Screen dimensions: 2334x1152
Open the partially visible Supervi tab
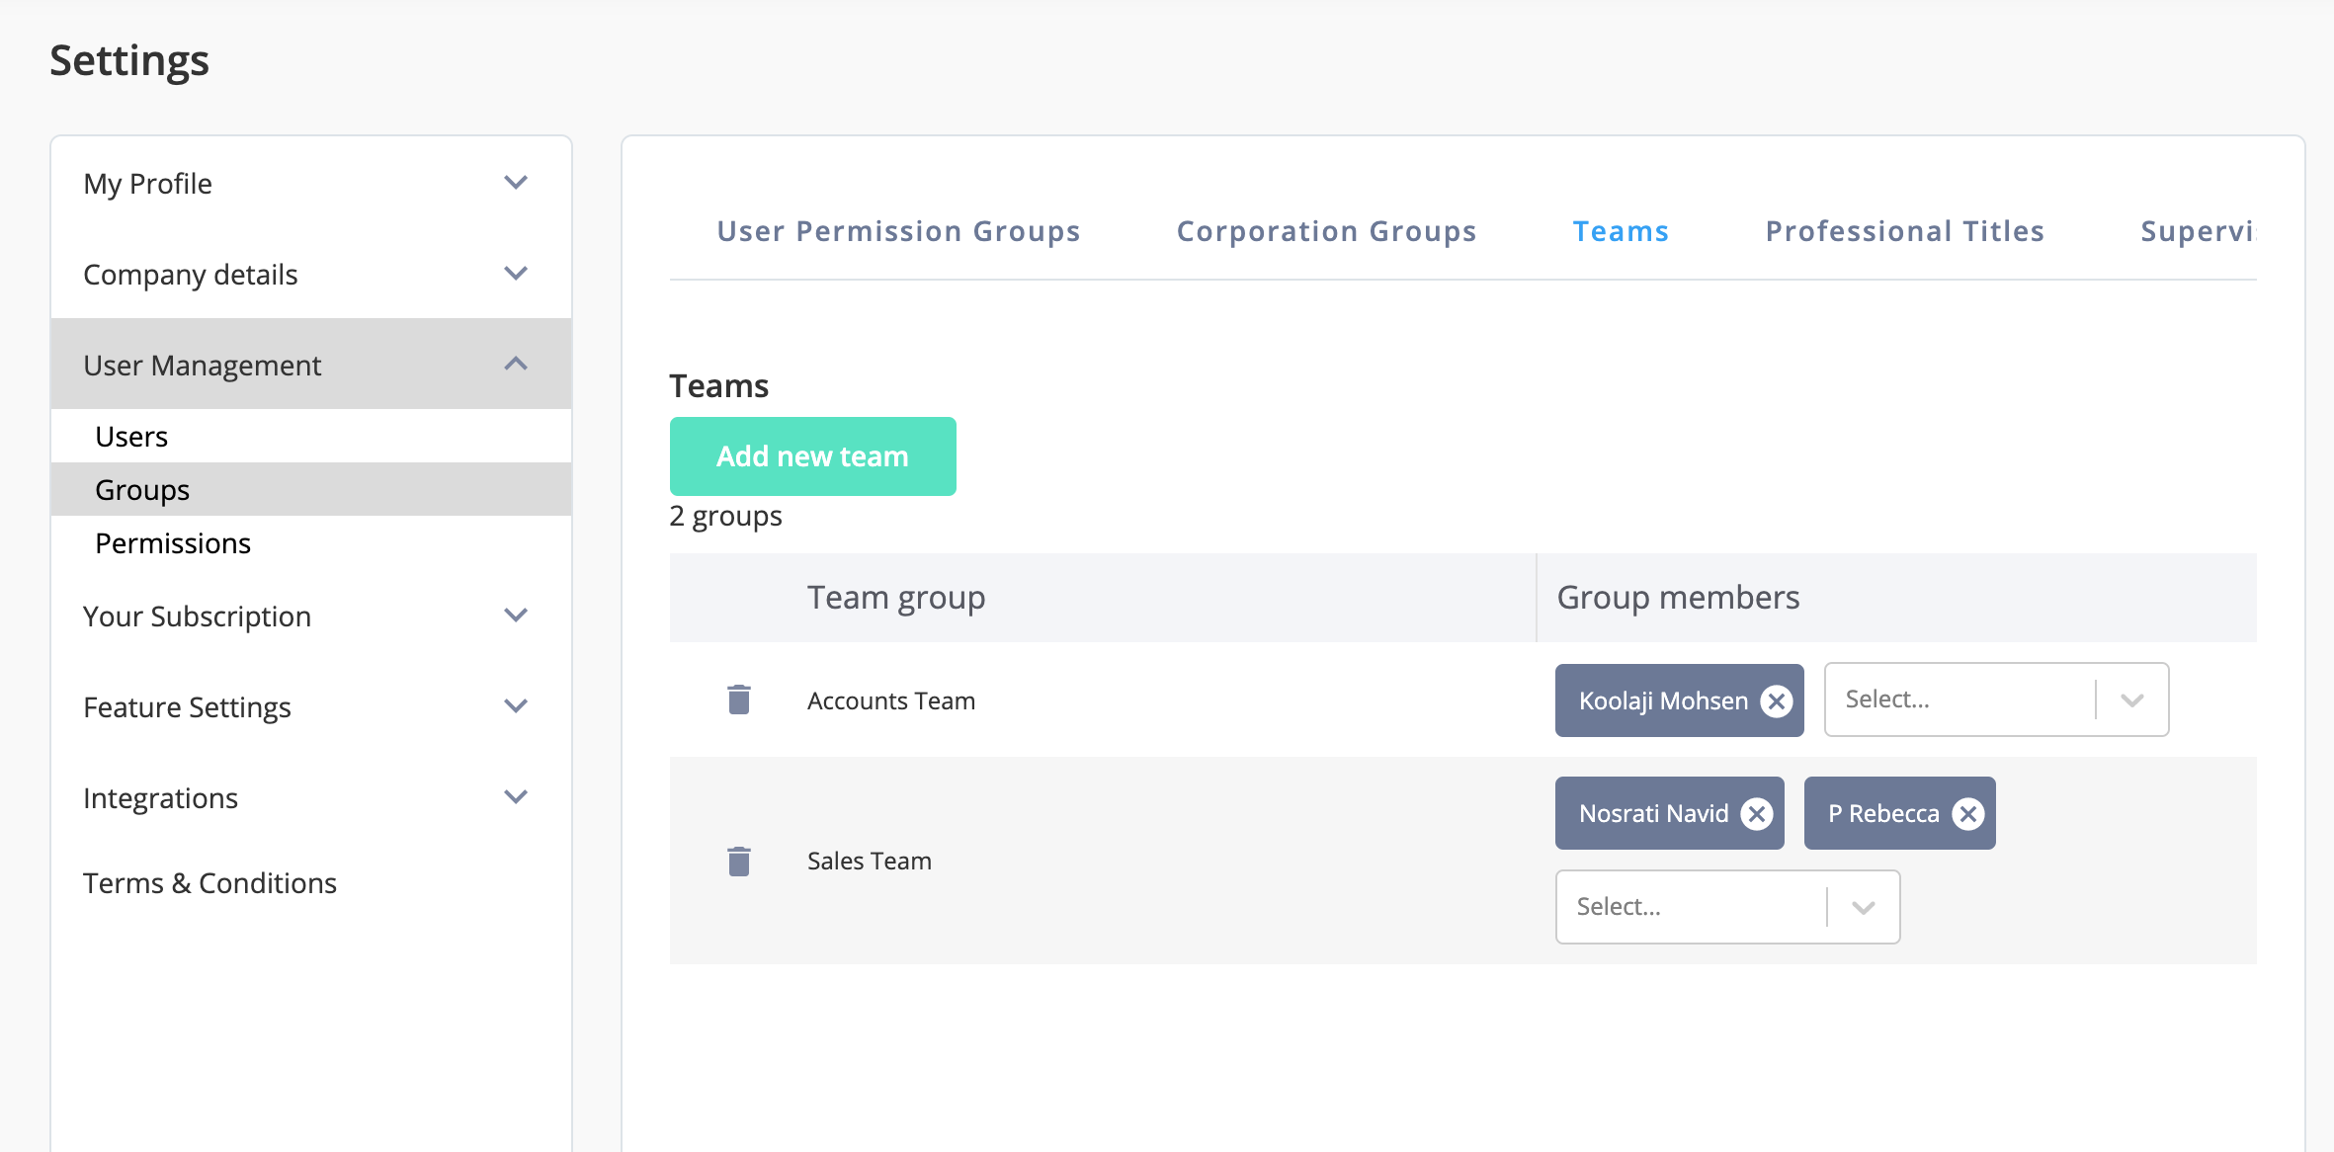point(2198,231)
